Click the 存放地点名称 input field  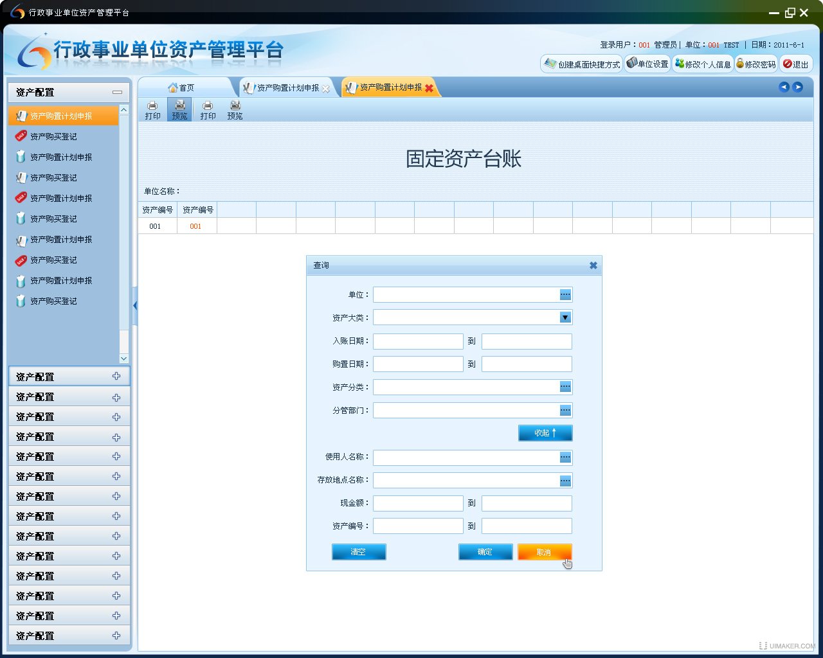pos(466,480)
